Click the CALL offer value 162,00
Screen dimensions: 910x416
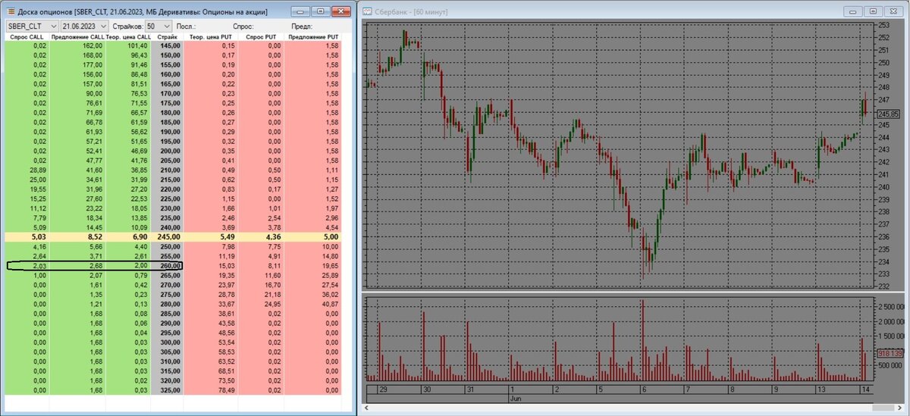tap(91, 45)
